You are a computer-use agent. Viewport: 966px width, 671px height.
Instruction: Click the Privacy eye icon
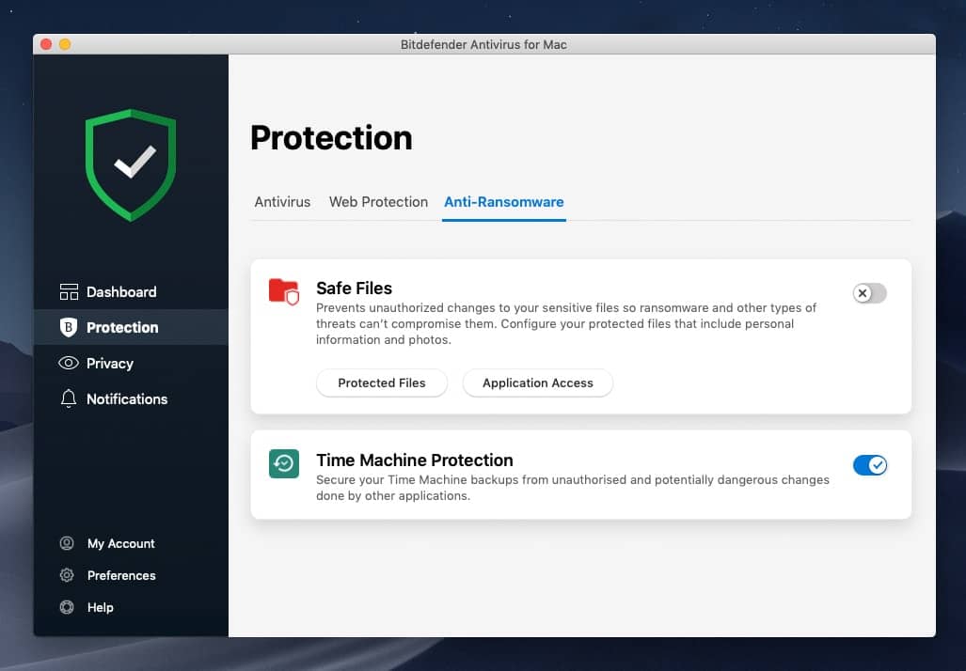(68, 363)
